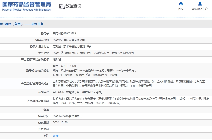Click the 数据查询 heading text

pos(73,6)
